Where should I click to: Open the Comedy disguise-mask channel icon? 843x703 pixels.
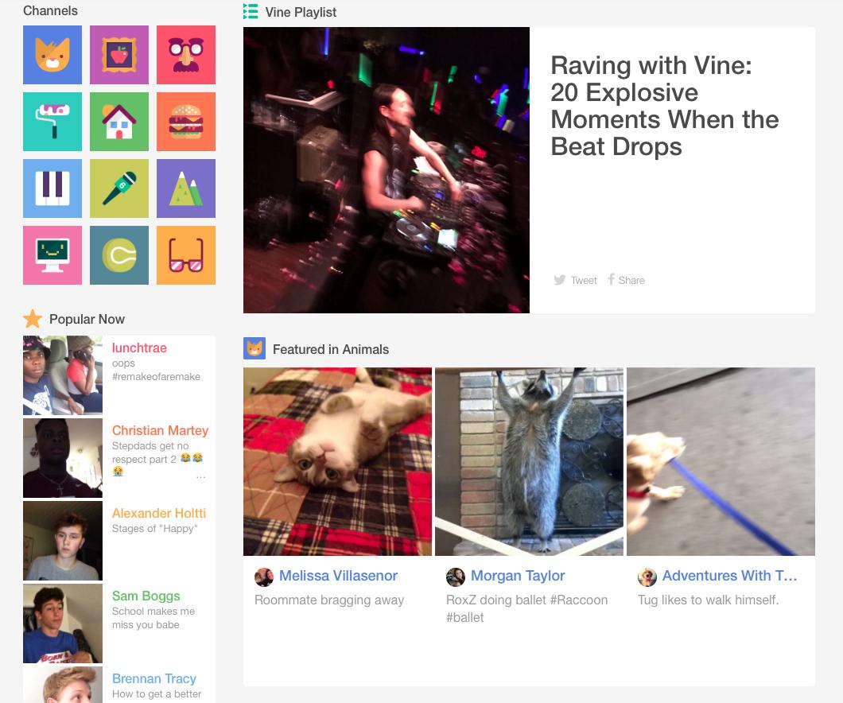pyautogui.click(x=186, y=55)
